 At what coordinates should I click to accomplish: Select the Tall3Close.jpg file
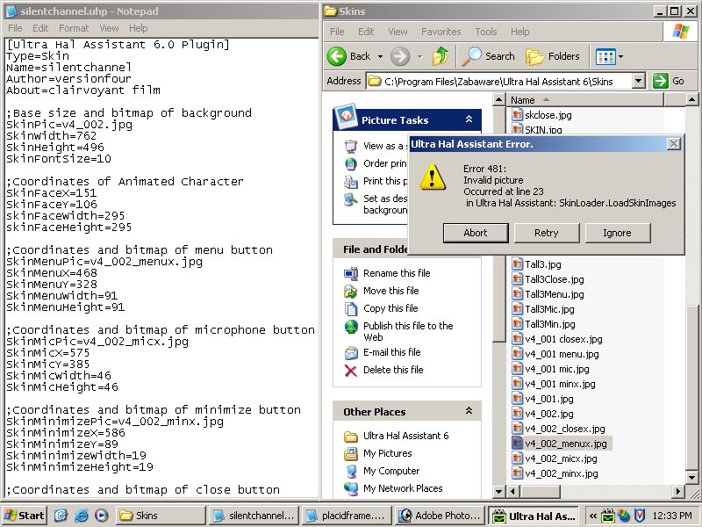[548, 279]
